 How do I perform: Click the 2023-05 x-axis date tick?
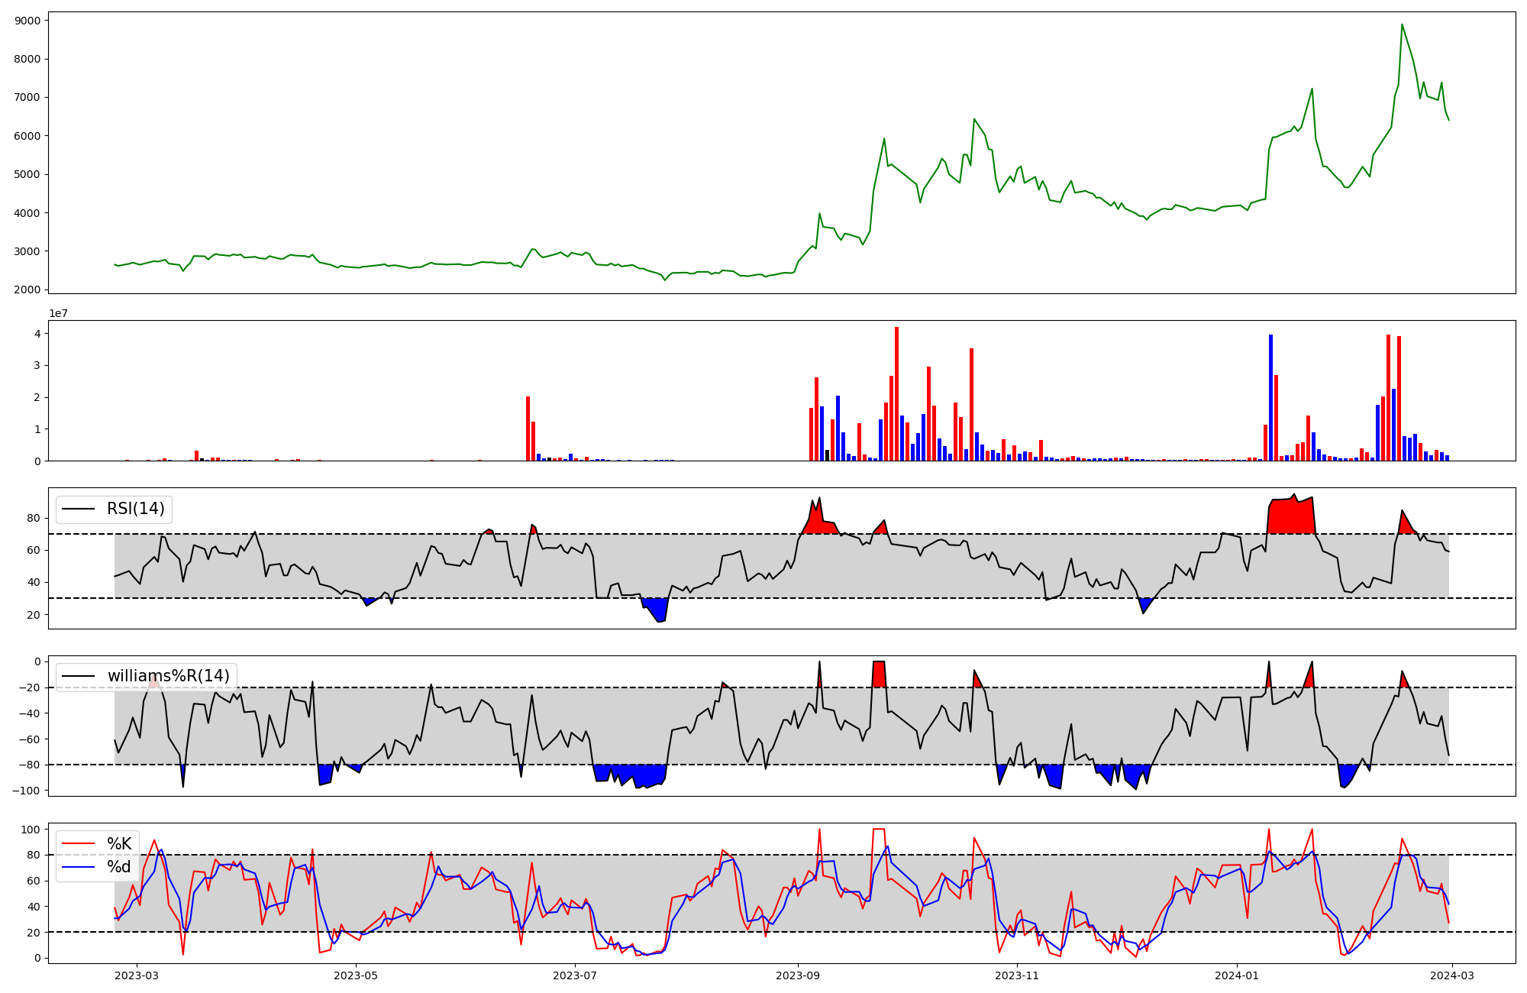pos(356,975)
